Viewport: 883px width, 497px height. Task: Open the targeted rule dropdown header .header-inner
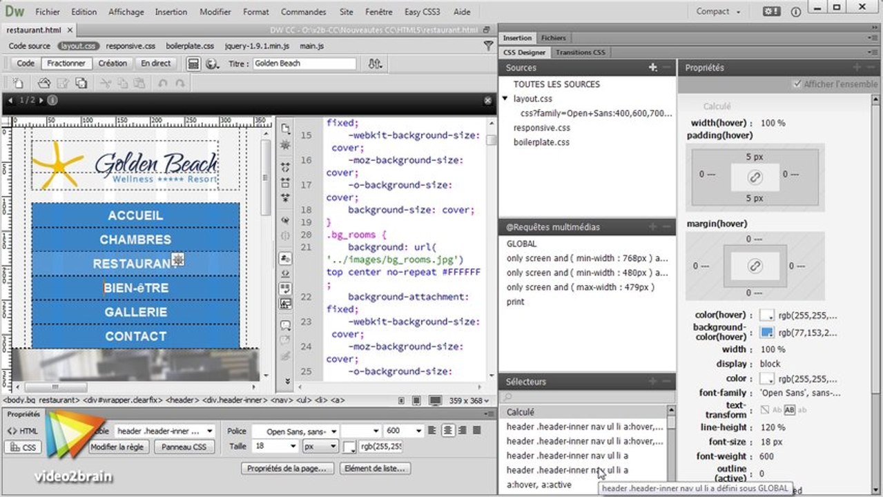pyautogui.click(x=166, y=431)
